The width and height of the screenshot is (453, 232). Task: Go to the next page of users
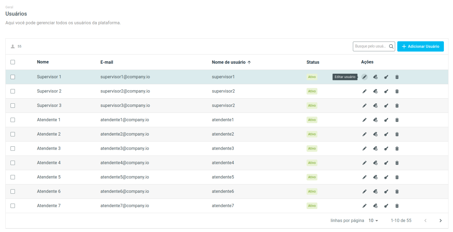pos(440,221)
